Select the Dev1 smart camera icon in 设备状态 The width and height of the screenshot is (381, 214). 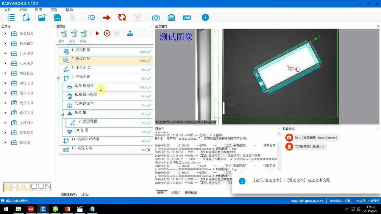pos(289,138)
